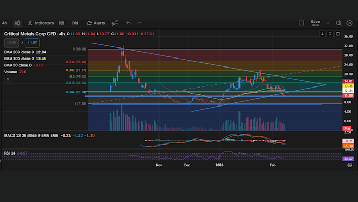Create a new price alert with Alerts

96,23
